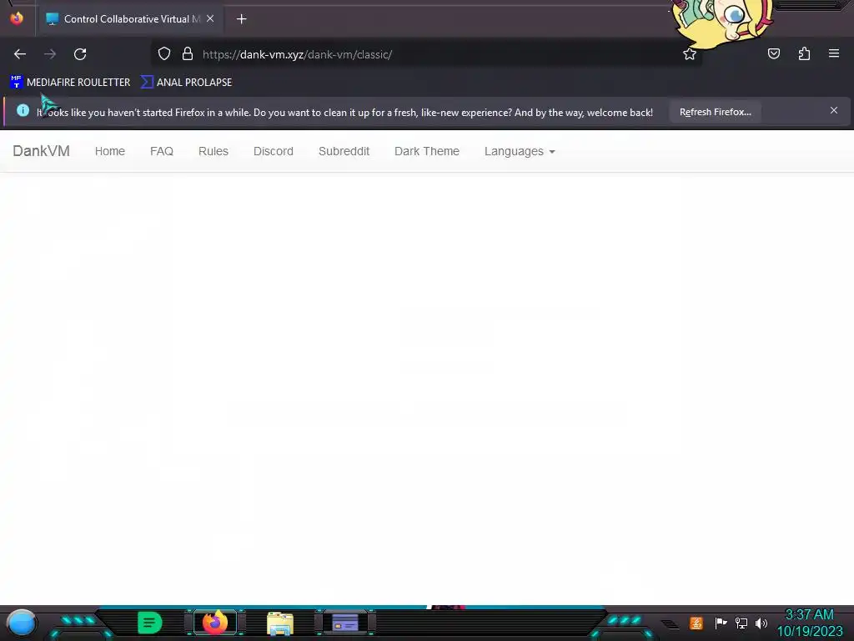
Task: Open the FAQ page
Action: 162,151
